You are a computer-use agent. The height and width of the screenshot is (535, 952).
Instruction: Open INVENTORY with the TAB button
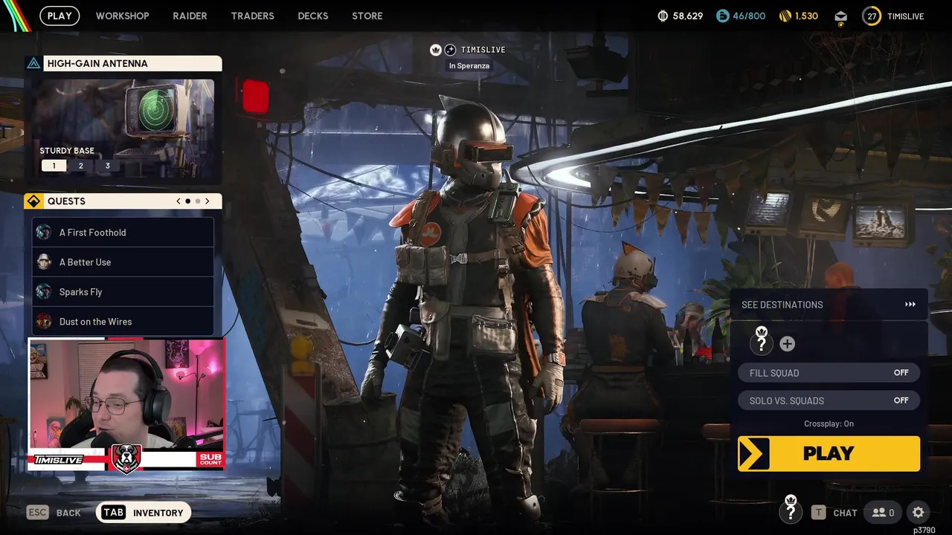tap(144, 513)
